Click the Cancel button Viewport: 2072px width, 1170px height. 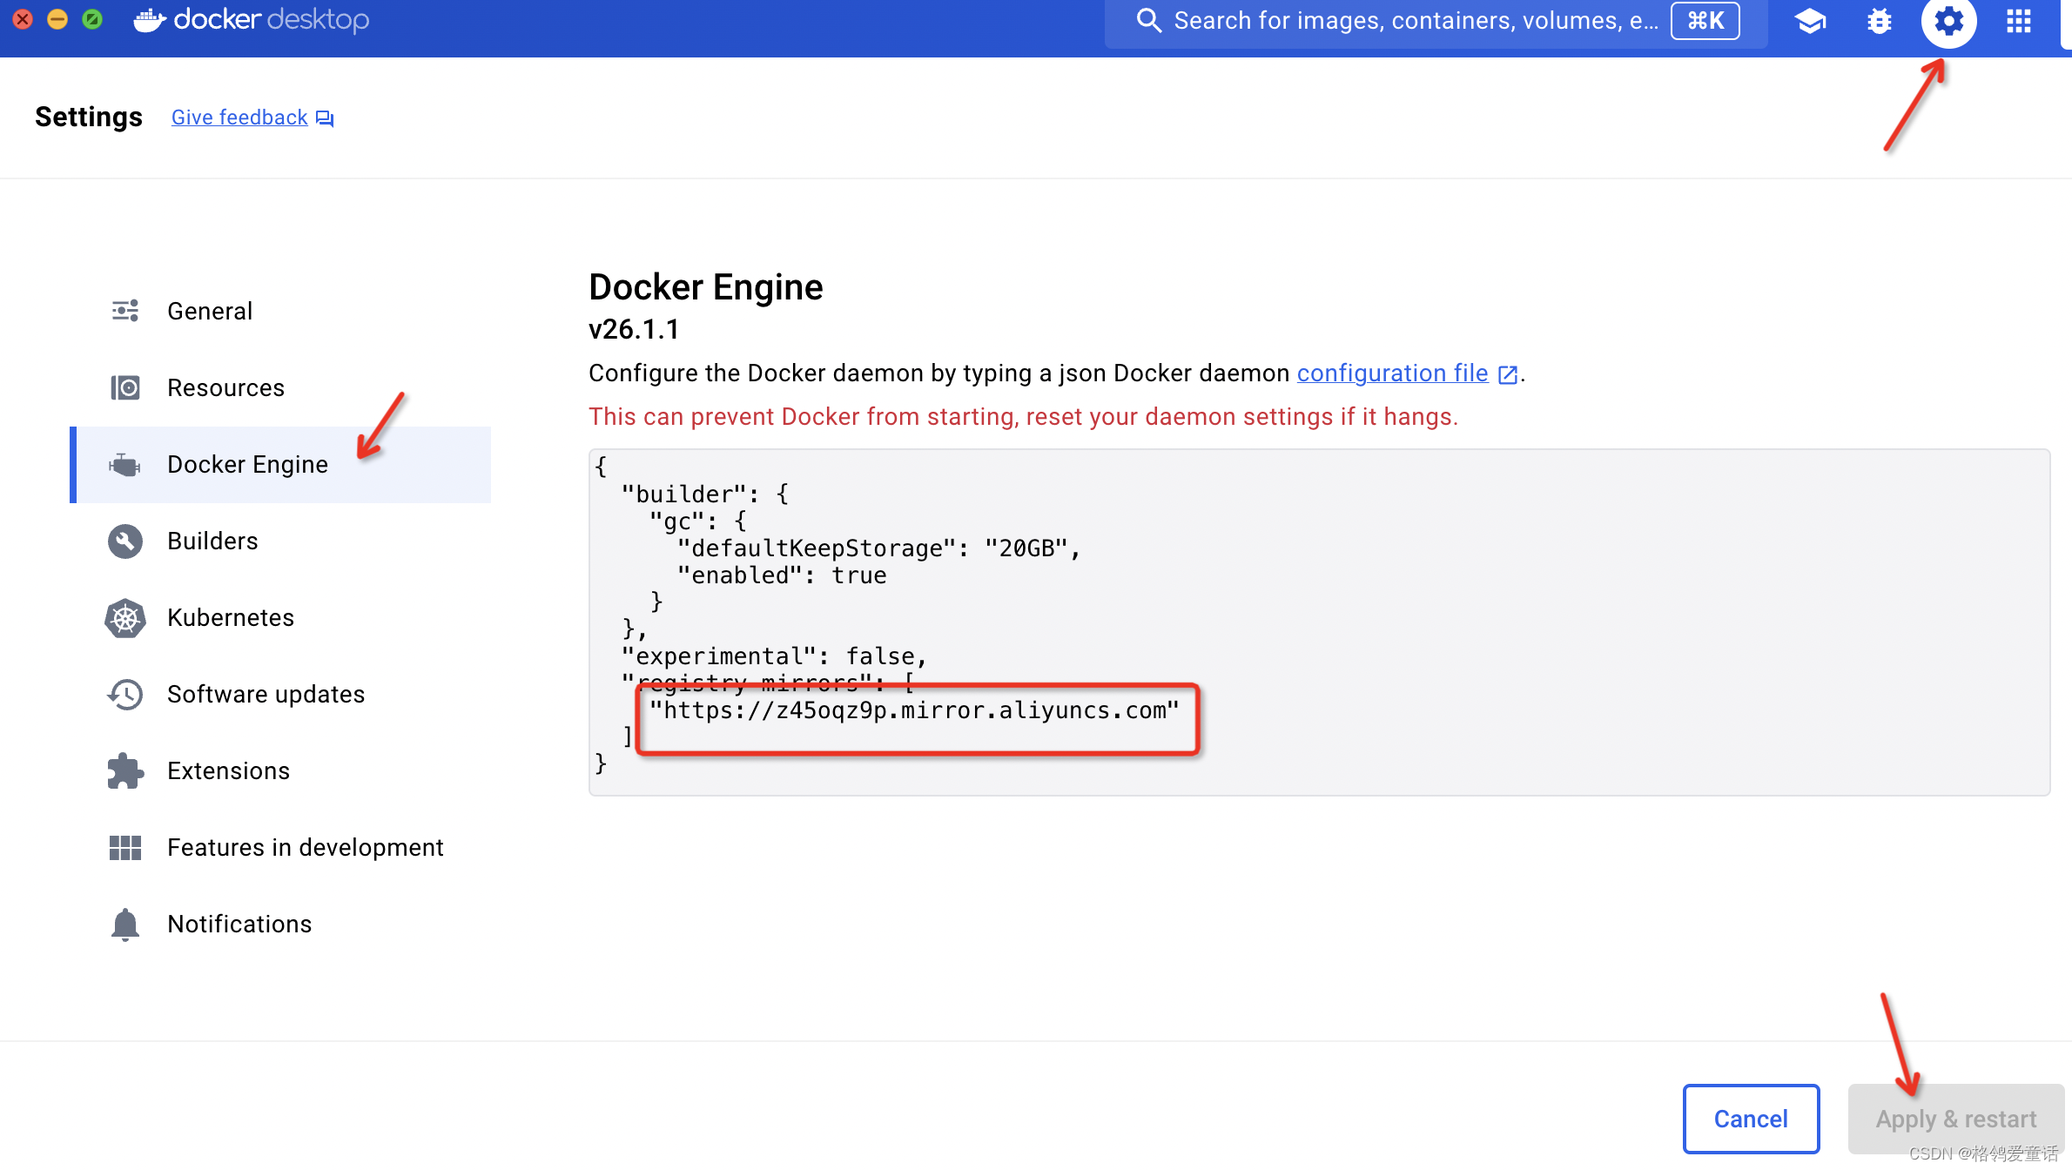(x=1751, y=1119)
